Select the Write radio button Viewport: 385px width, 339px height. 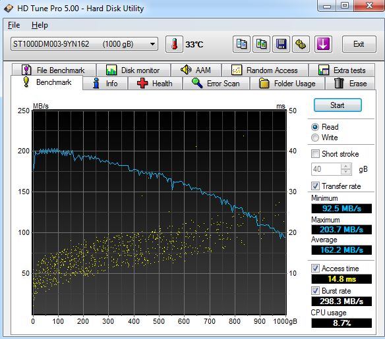(315, 138)
